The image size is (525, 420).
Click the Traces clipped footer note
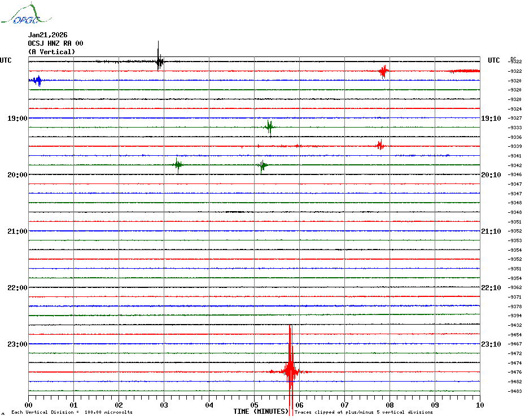coord(364,413)
